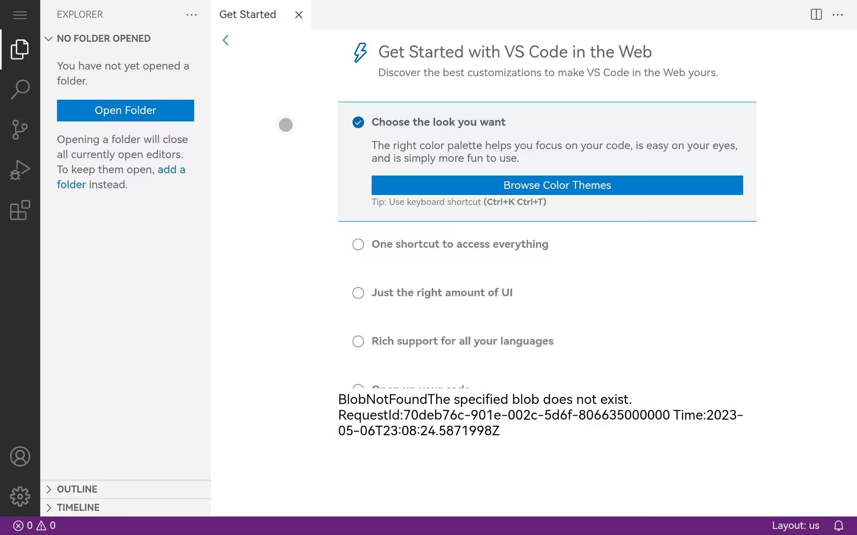This screenshot has height=535, width=857.
Task: Close the Get Started tab
Action: tap(299, 15)
